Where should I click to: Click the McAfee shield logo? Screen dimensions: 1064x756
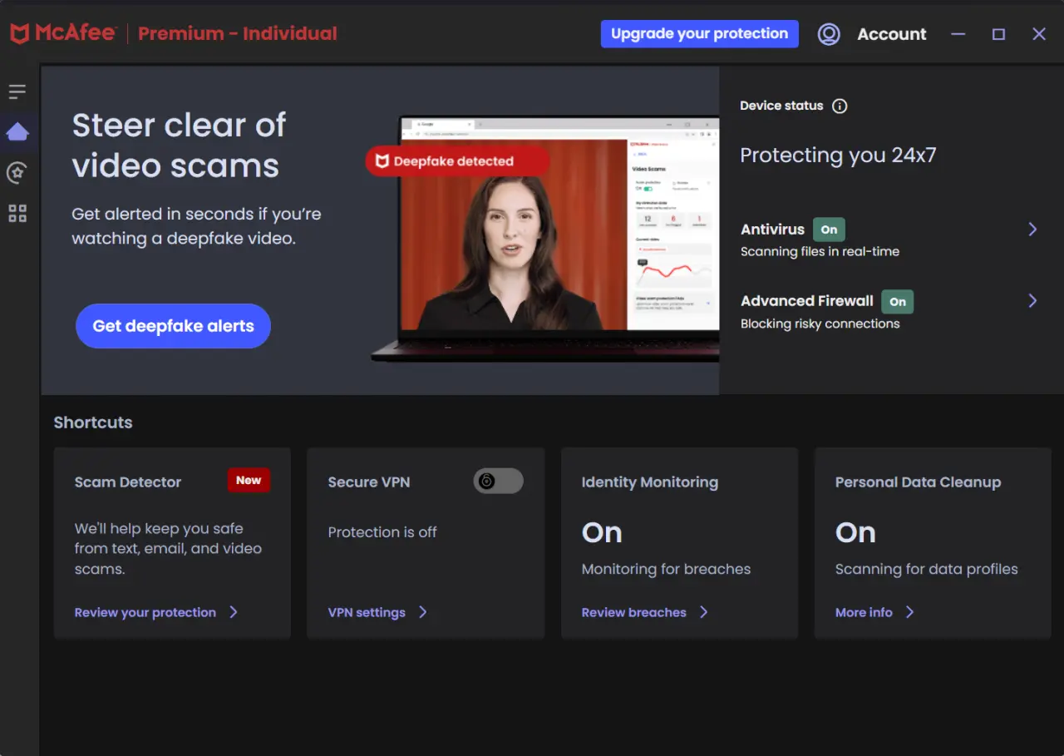[x=20, y=33]
